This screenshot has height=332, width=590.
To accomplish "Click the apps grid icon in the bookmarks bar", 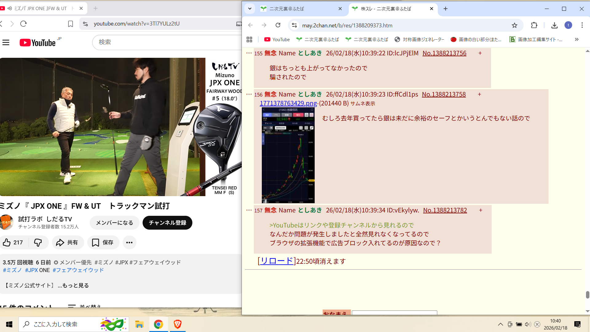I will click(249, 40).
